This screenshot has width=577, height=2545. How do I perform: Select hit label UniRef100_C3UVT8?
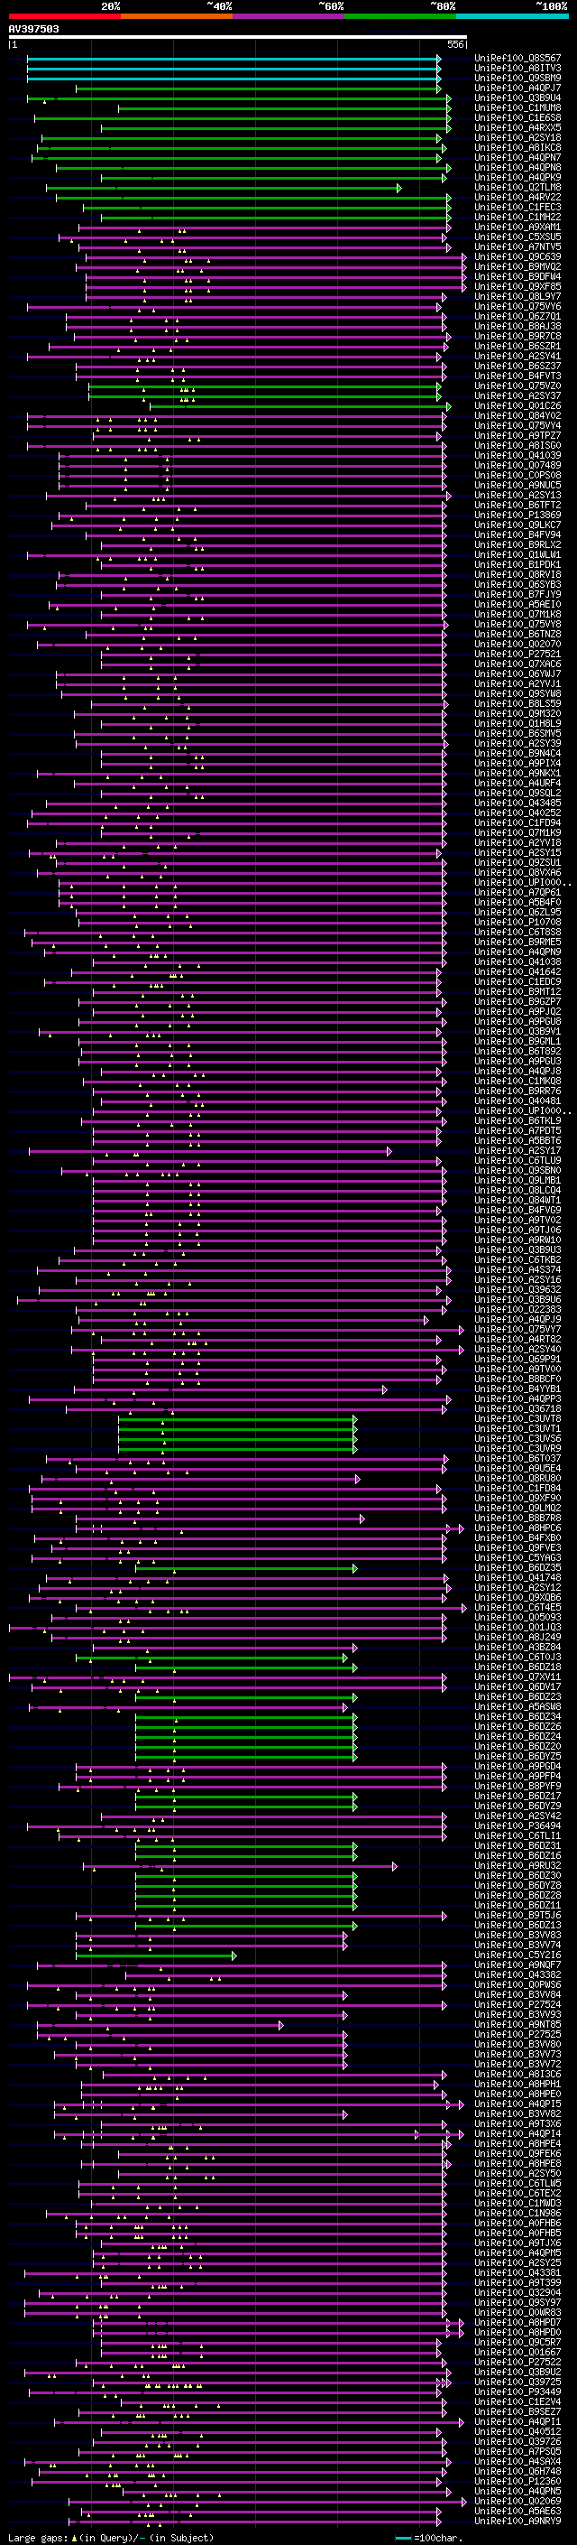pyautogui.click(x=517, y=1418)
